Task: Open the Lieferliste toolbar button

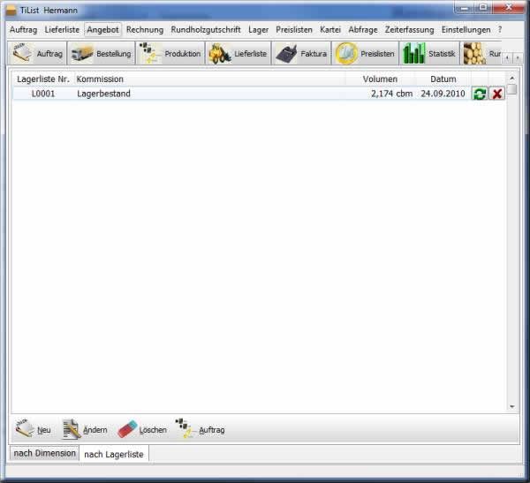Action: pos(238,53)
